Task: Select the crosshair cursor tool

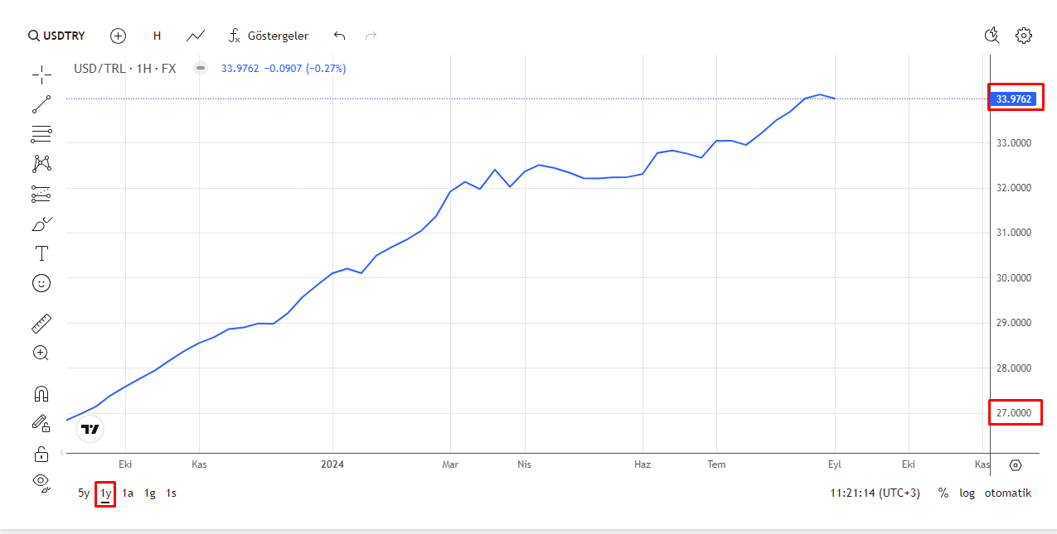Action: coord(41,75)
